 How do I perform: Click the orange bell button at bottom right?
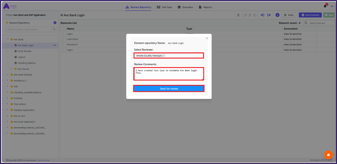(328, 155)
